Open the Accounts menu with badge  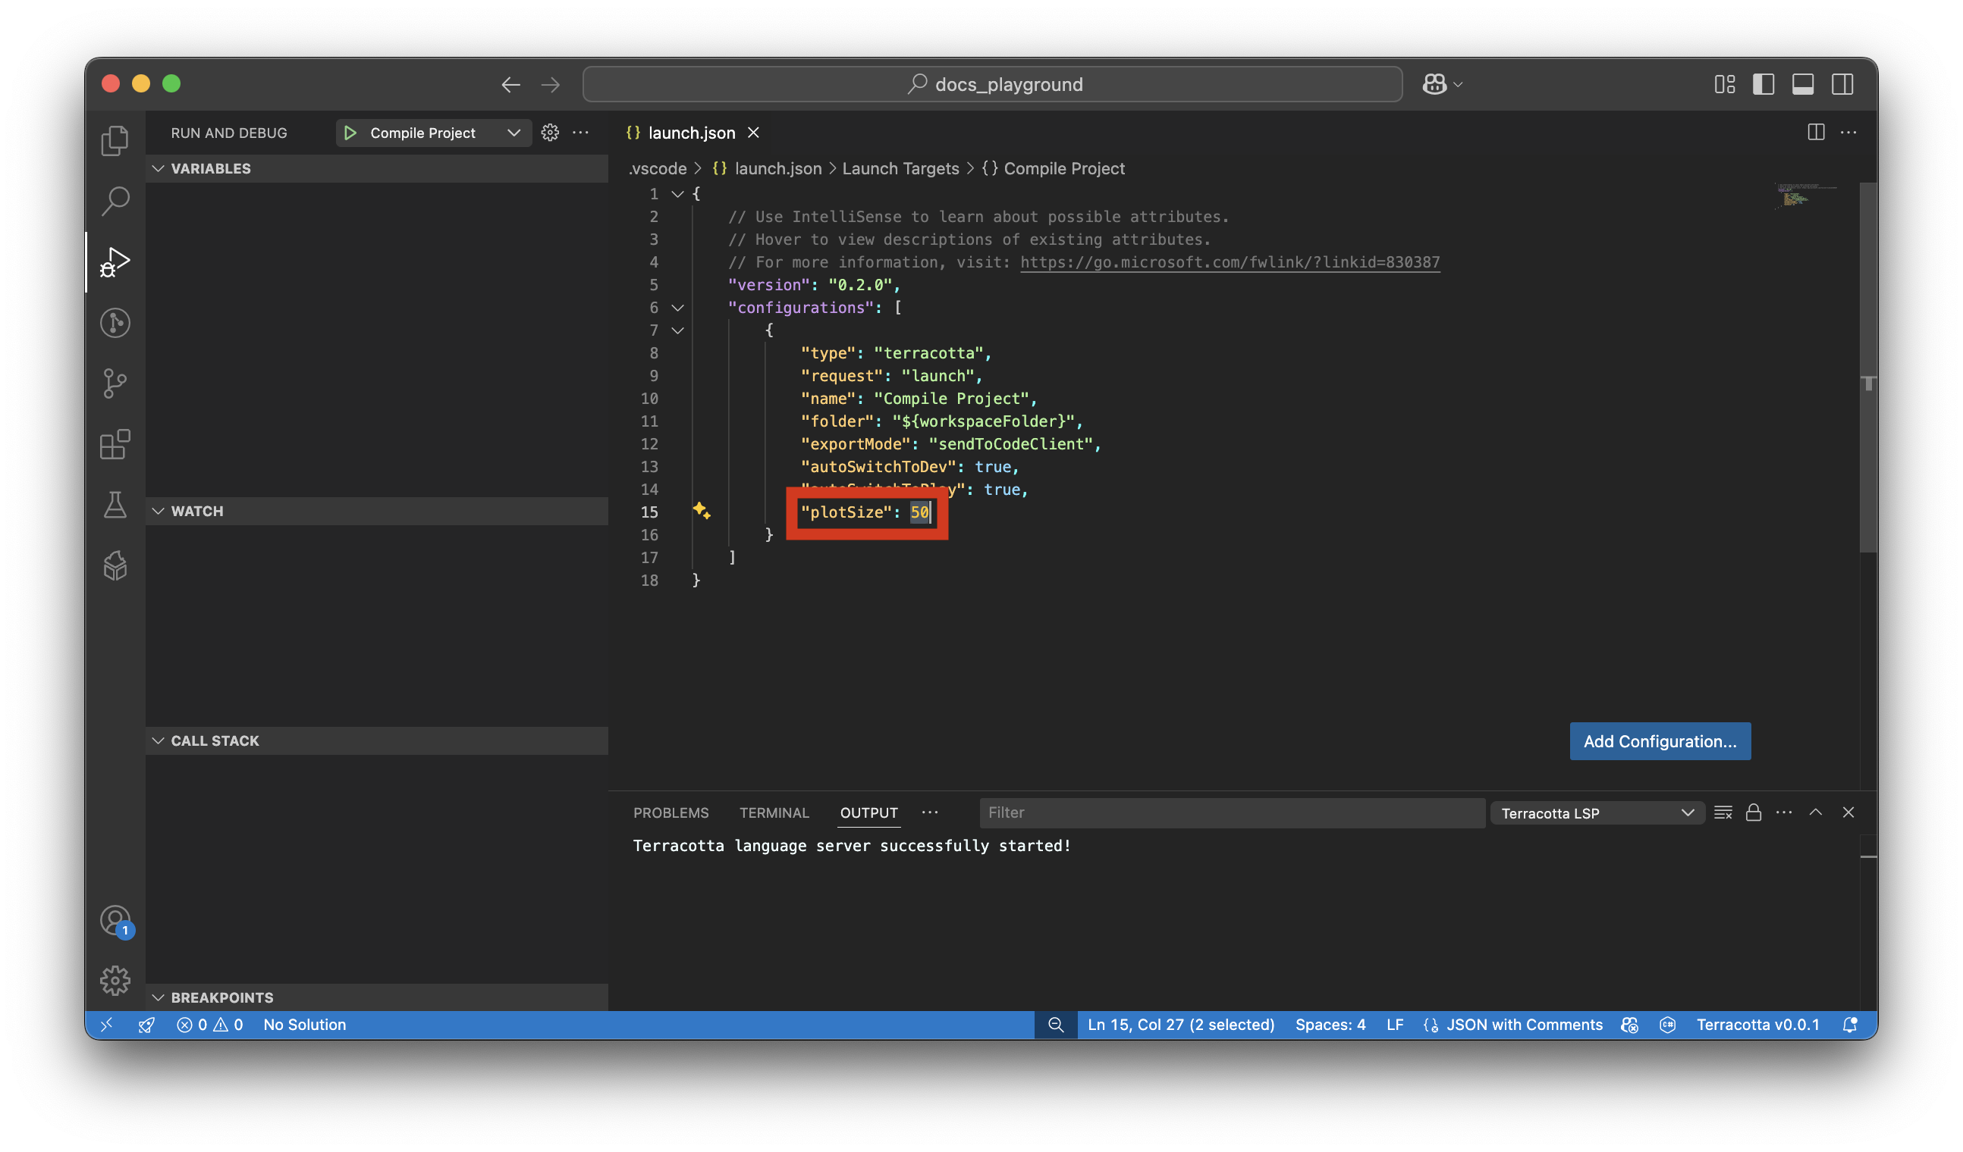click(x=117, y=922)
